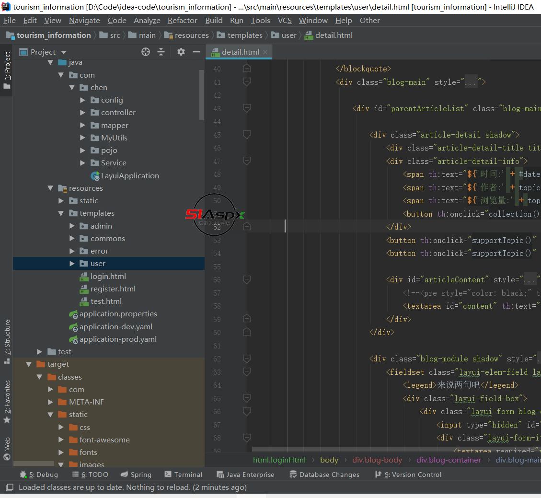Hide the Project panel with minimize icon
The height and width of the screenshot is (498, 541).
click(196, 52)
